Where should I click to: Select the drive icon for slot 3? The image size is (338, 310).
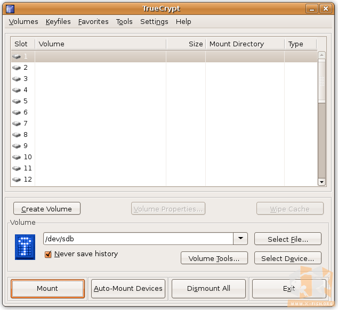coord(17,79)
